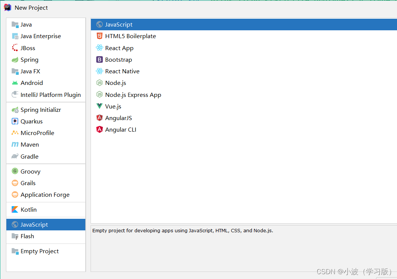Choose Quarkus label in sidebar

(x=31, y=122)
